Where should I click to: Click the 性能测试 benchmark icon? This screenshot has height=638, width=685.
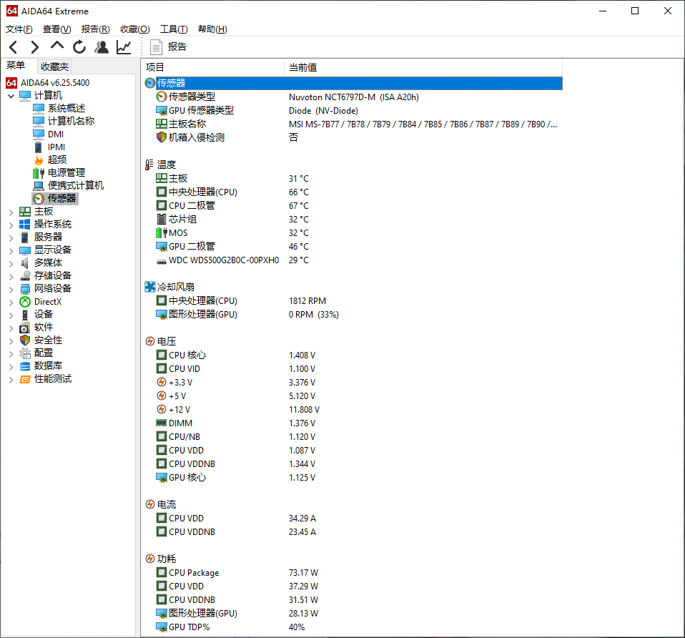click(x=25, y=379)
